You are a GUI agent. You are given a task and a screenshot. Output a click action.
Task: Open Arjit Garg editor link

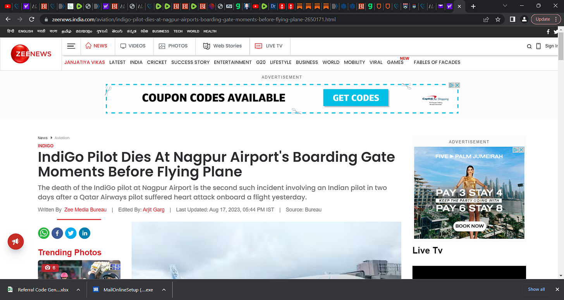(x=153, y=210)
